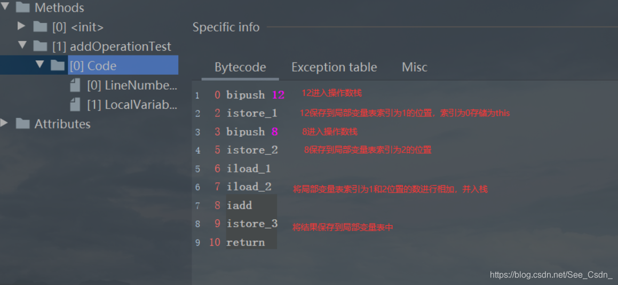618x285 pixels.
Task: Click the iload_1 instruction
Action: tap(249, 169)
